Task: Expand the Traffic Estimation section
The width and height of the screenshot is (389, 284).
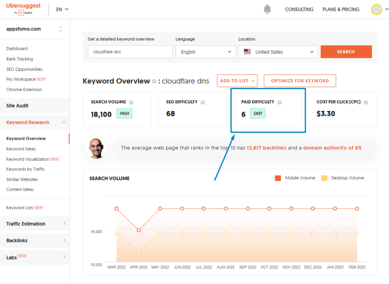Action: click(x=64, y=224)
